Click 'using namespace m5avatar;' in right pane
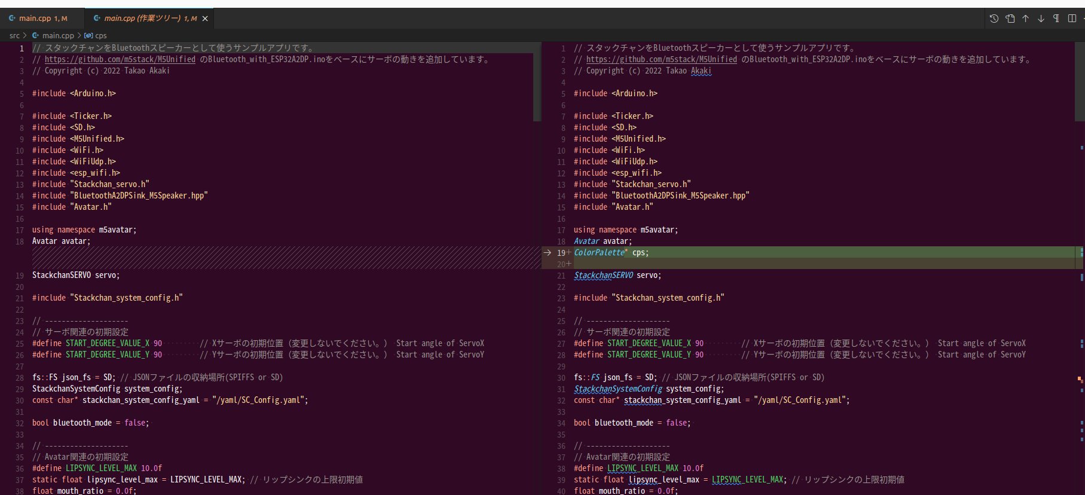Viewport: 1085px width, 495px height. tap(626, 230)
